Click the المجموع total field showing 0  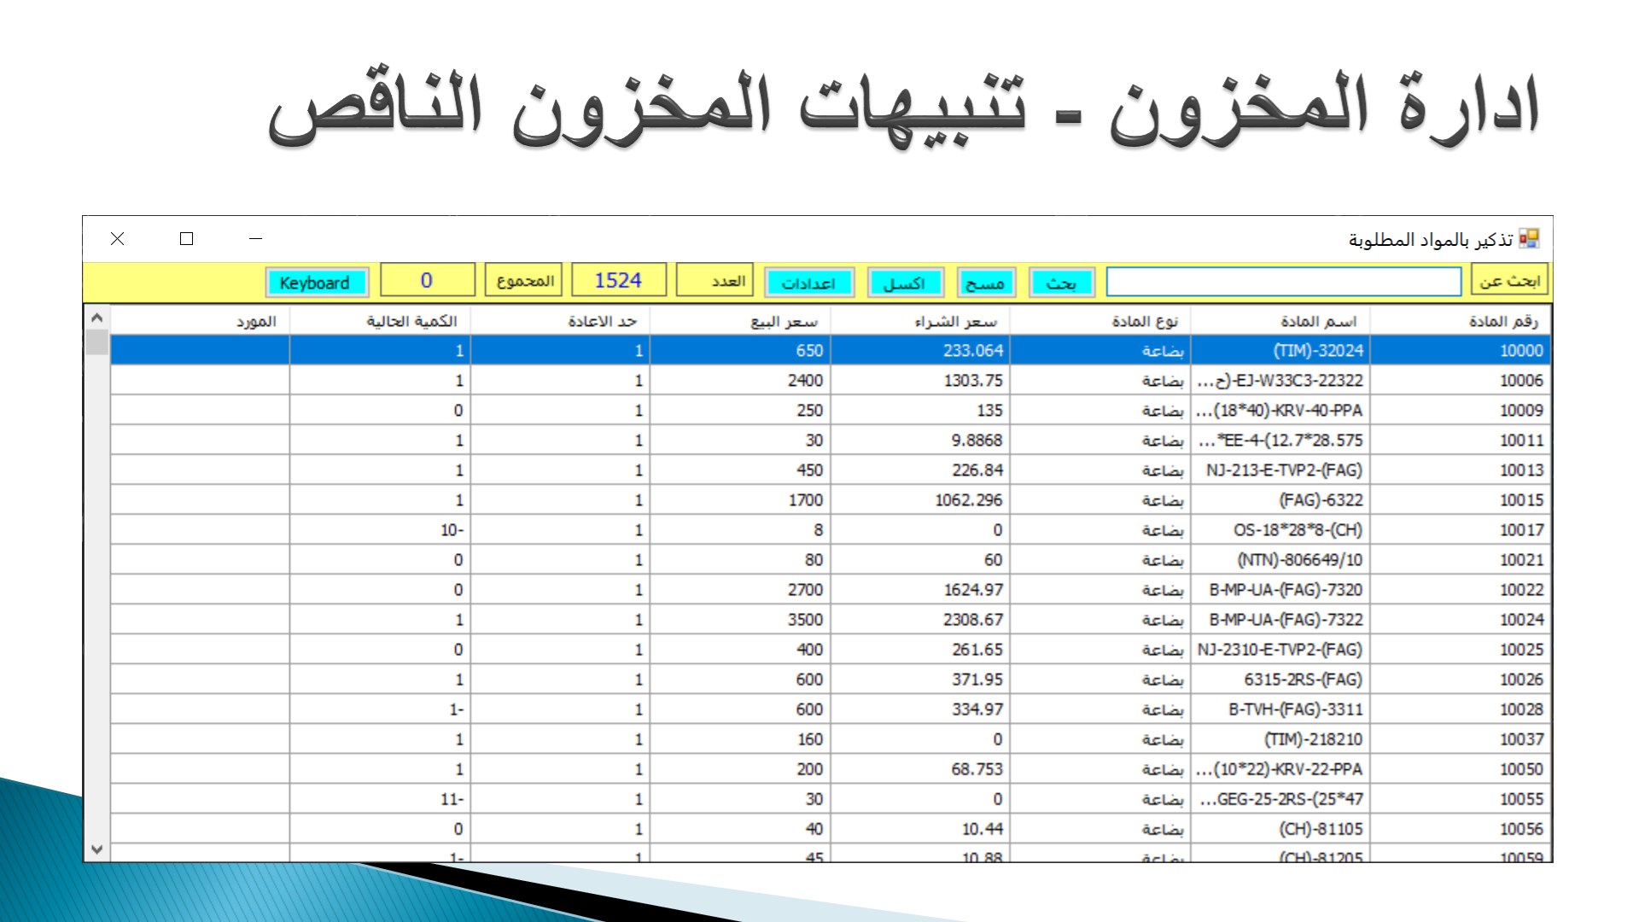[427, 280]
